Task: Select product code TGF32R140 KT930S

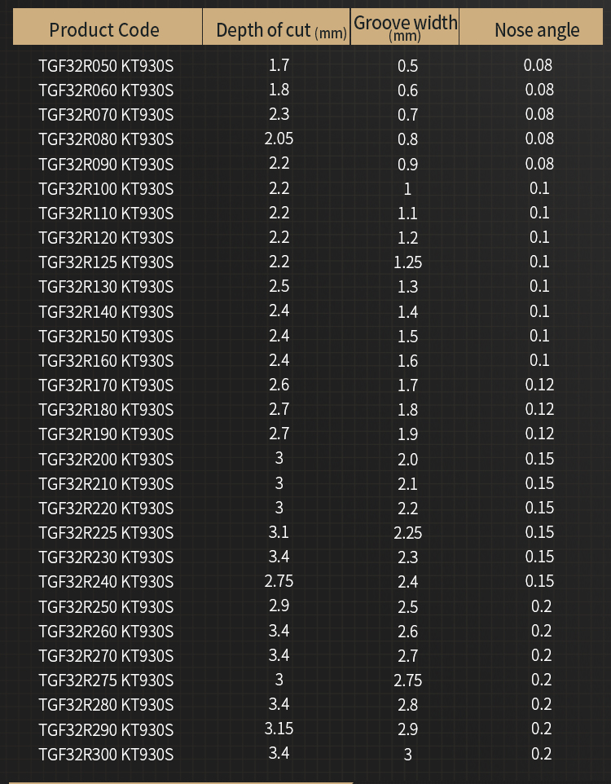Action: [x=106, y=312]
